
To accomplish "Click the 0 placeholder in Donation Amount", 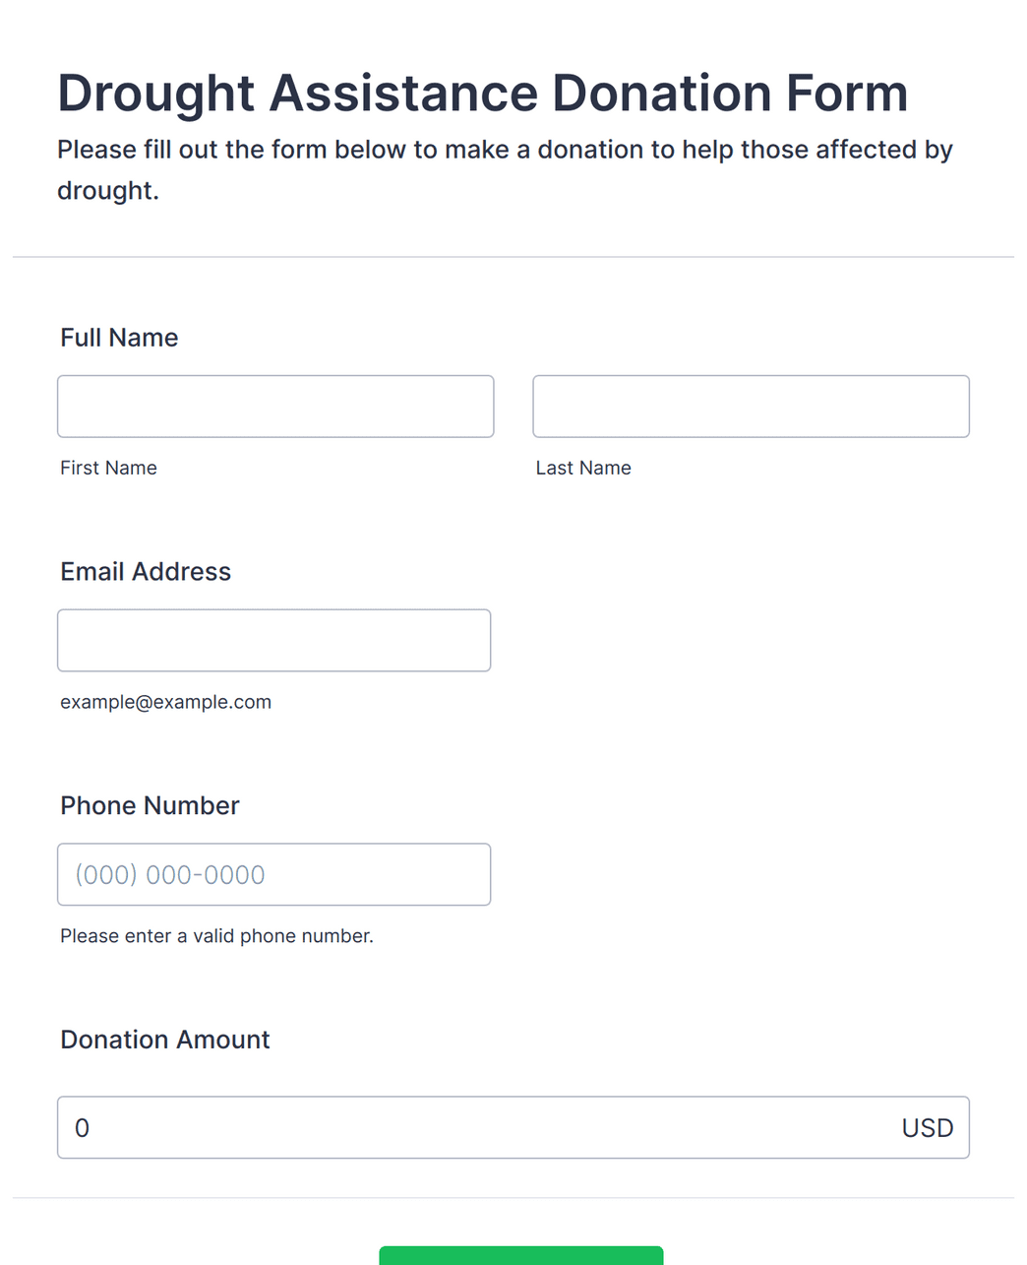I will coord(83,1128).
